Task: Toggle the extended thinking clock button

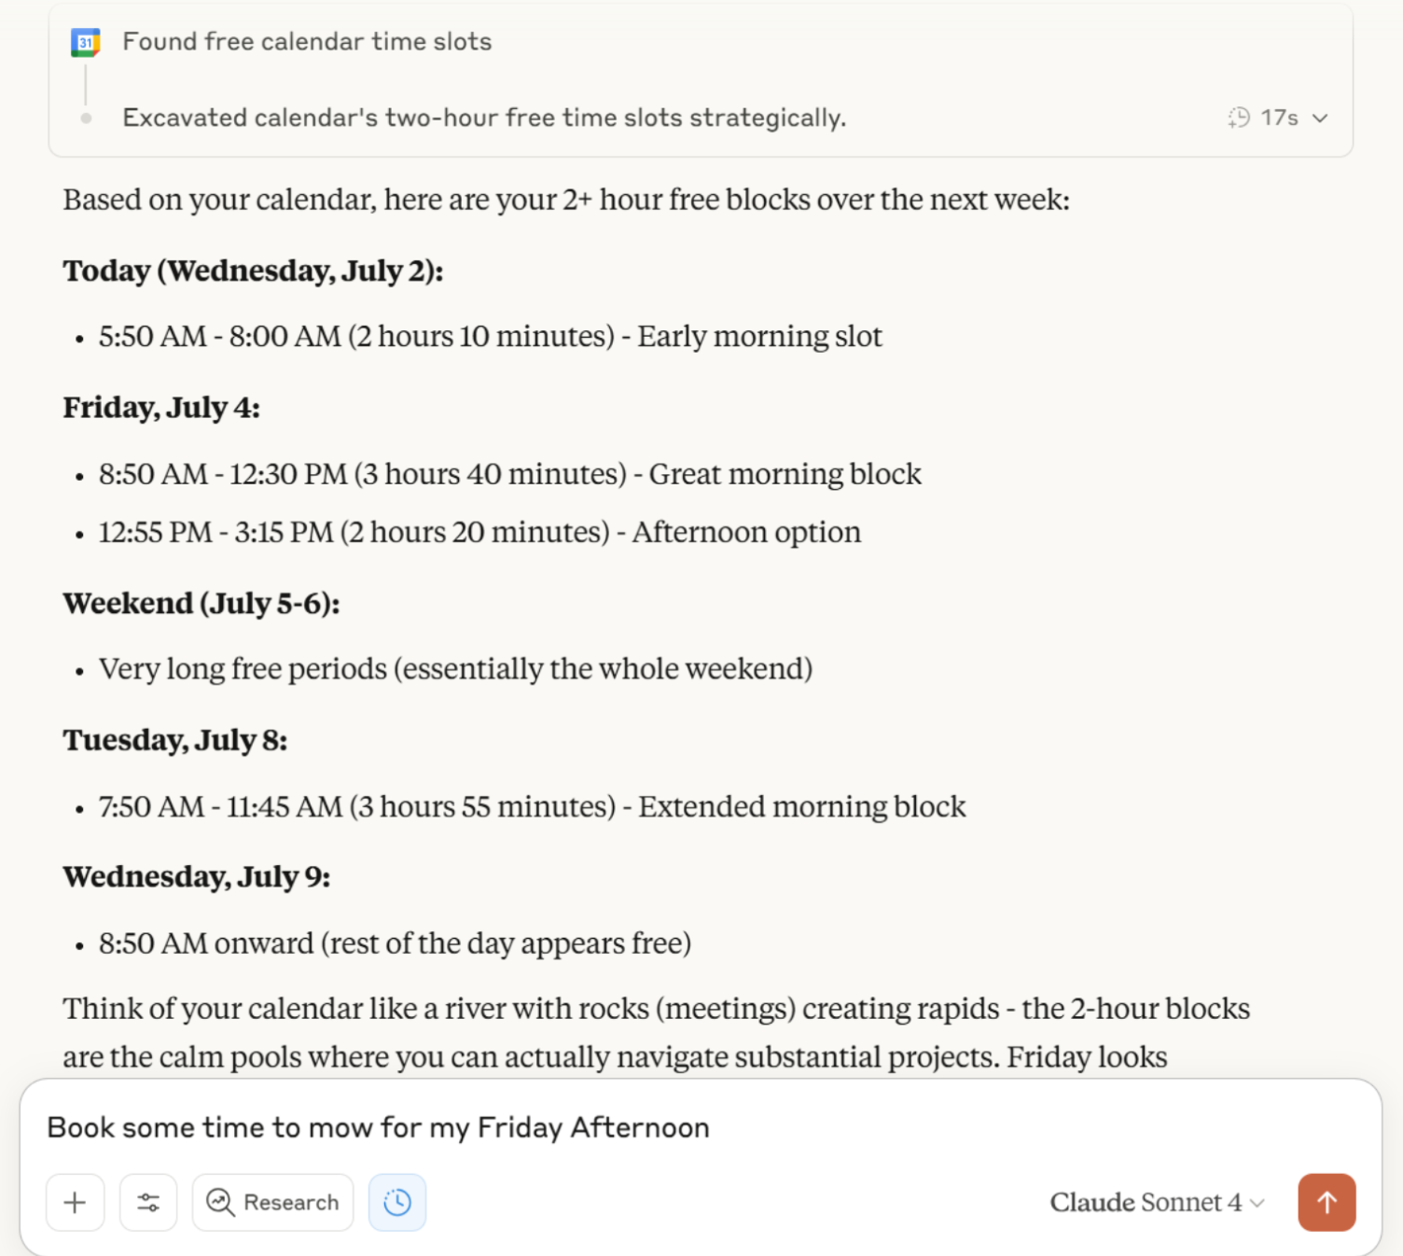Action: pos(397,1203)
